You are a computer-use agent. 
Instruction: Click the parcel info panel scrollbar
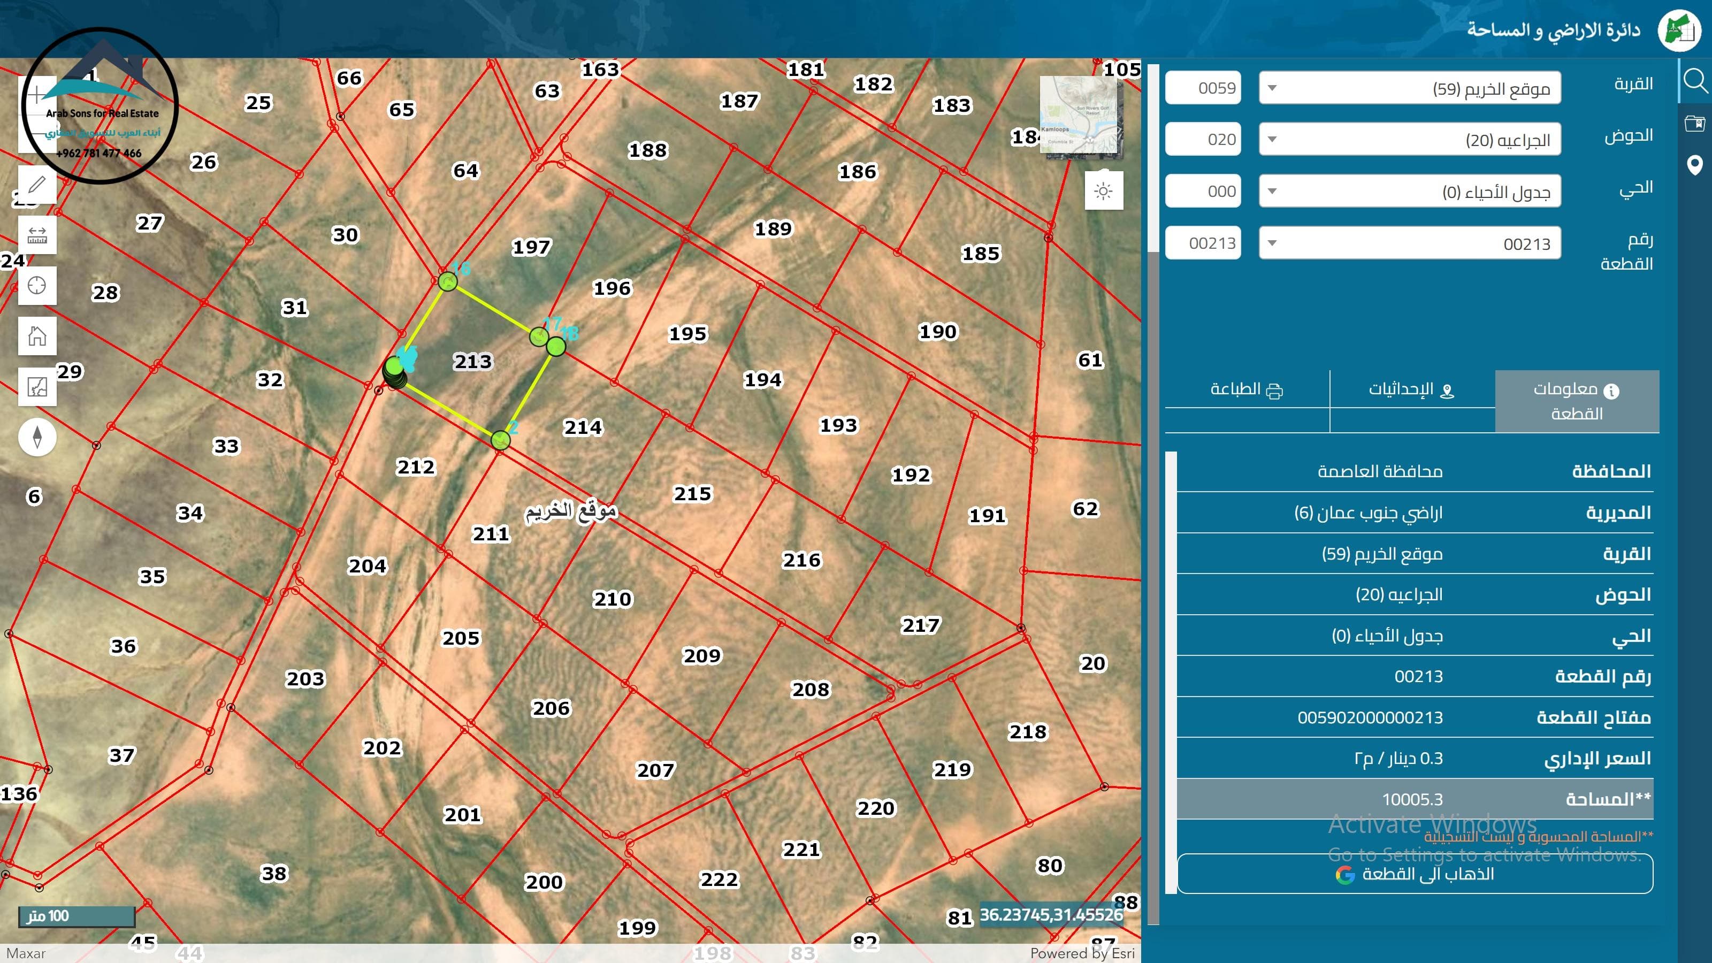(1171, 671)
